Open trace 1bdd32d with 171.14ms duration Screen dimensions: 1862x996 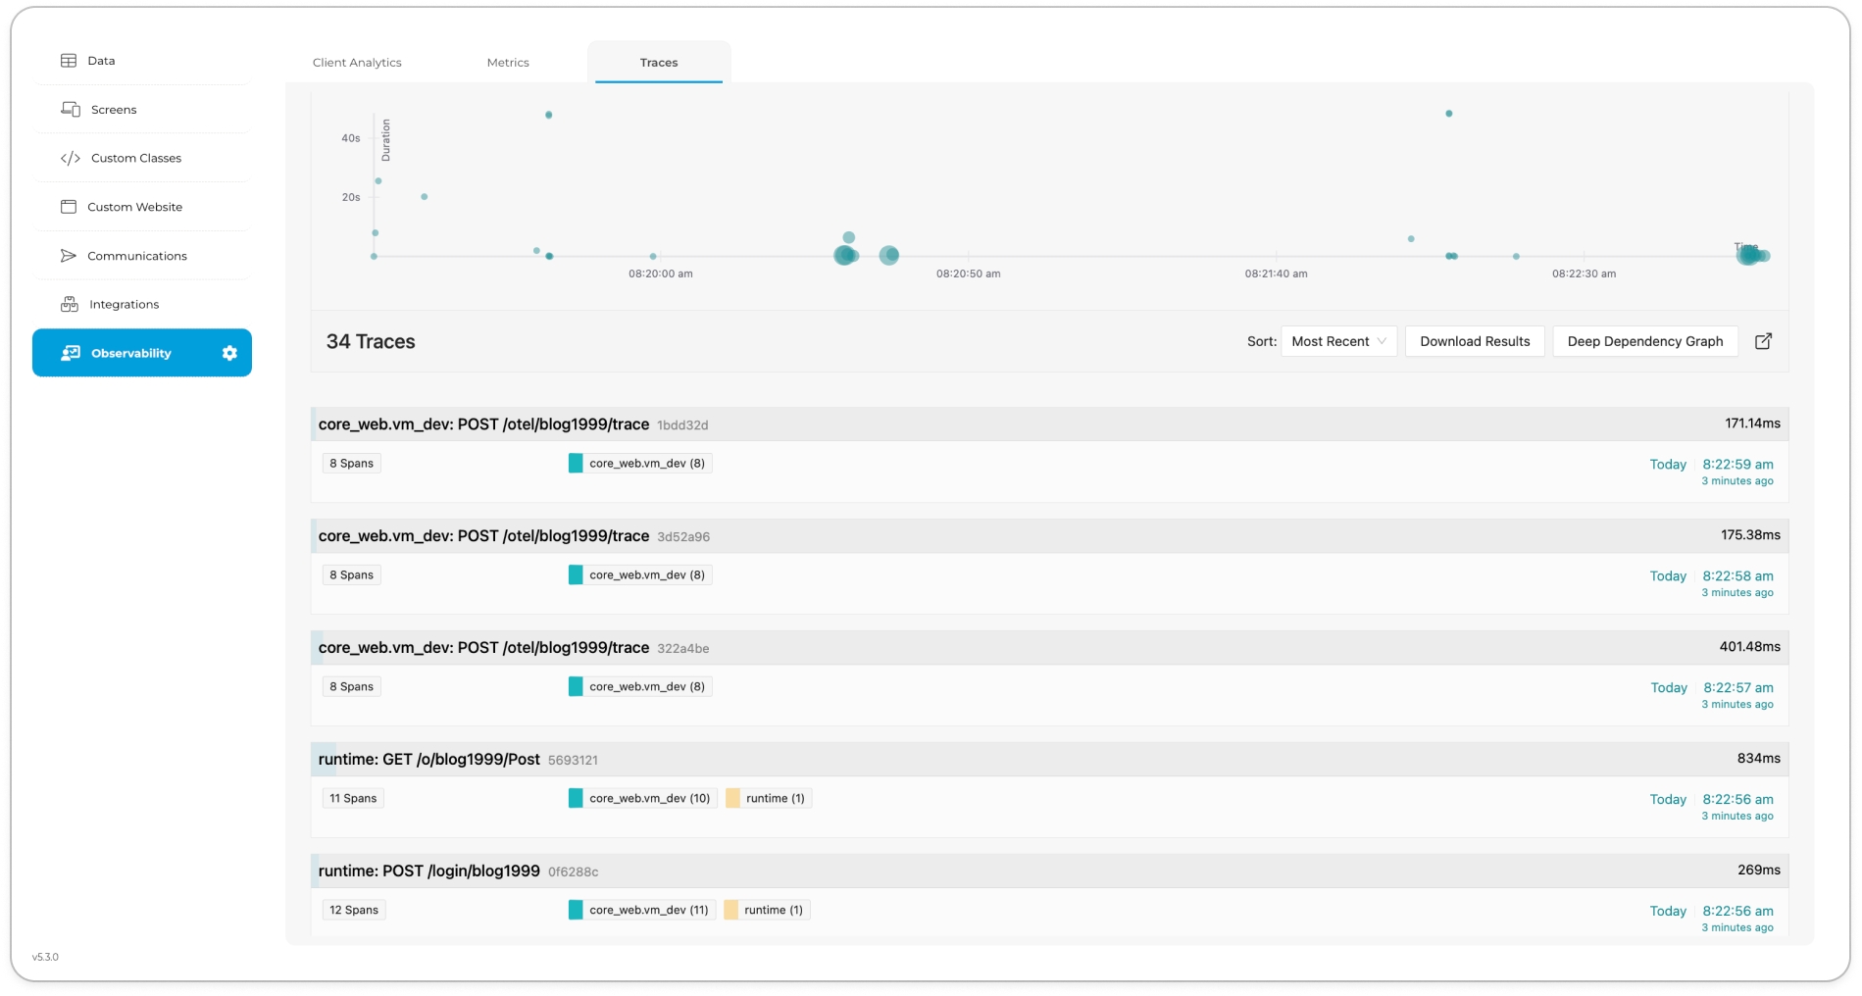point(483,424)
